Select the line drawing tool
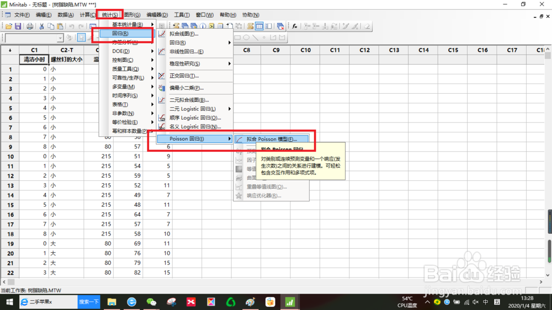Viewport: 552px width, 310px height. coord(255,38)
